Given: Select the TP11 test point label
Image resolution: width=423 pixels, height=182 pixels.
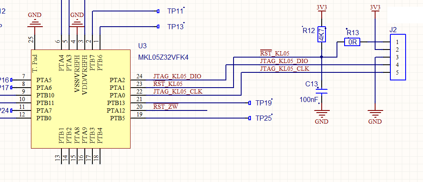Looking at the screenshot, I should click(x=175, y=11).
